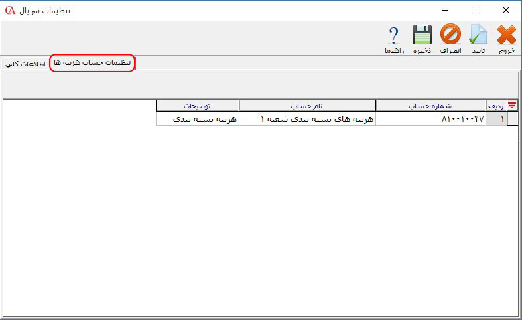
Task: Click the هزینه بسته بندی description cell
Action: click(x=197, y=118)
